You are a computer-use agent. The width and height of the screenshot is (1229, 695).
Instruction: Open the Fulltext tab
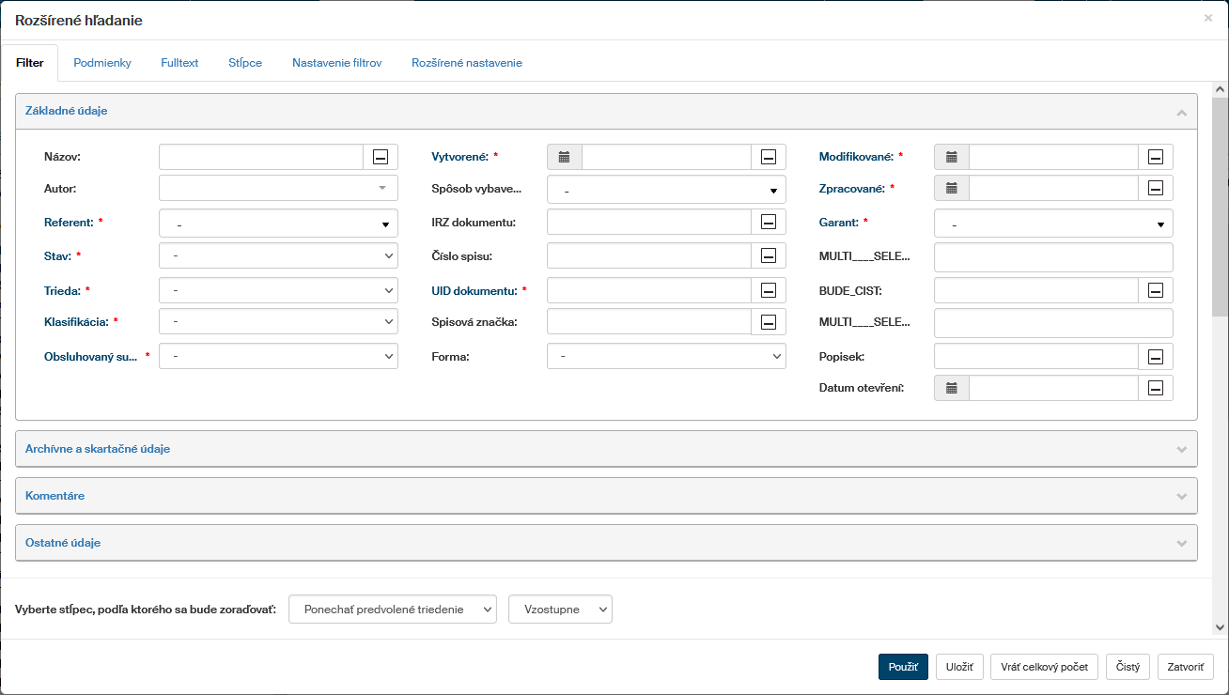coord(179,63)
